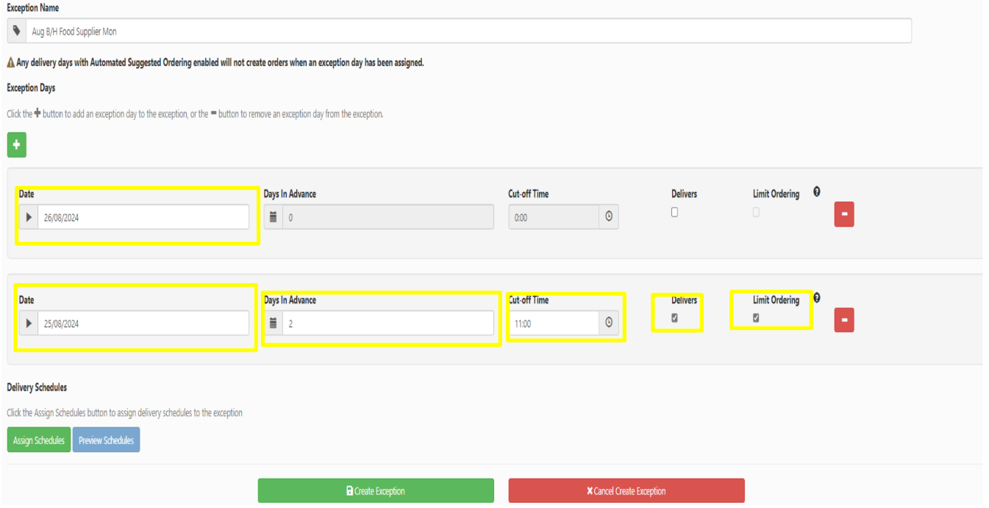Remove the 26/08/2024 exception day row
This screenshot has width=989, height=508.
click(x=843, y=215)
